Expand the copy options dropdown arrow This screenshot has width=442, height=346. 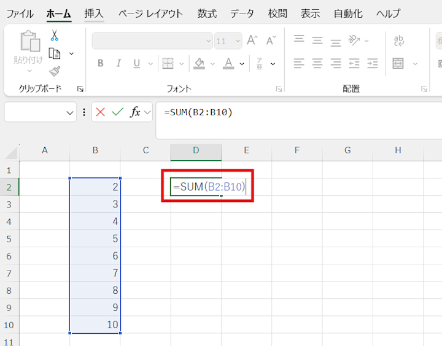(72, 53)
